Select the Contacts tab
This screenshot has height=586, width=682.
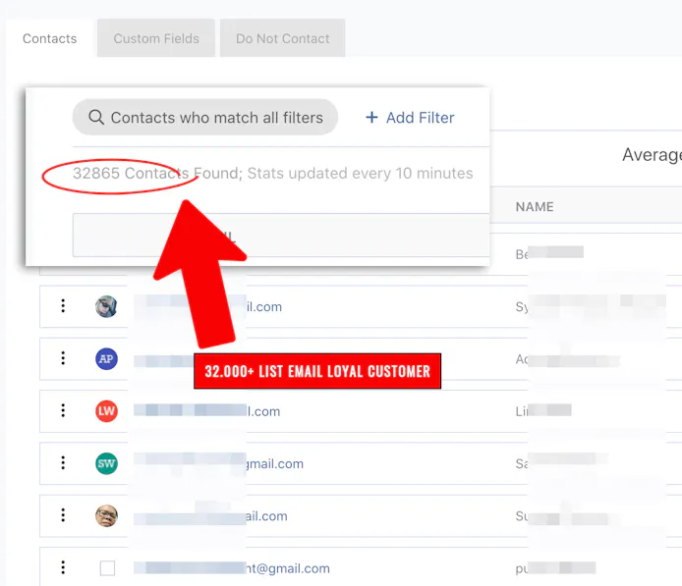pos(49,39)
